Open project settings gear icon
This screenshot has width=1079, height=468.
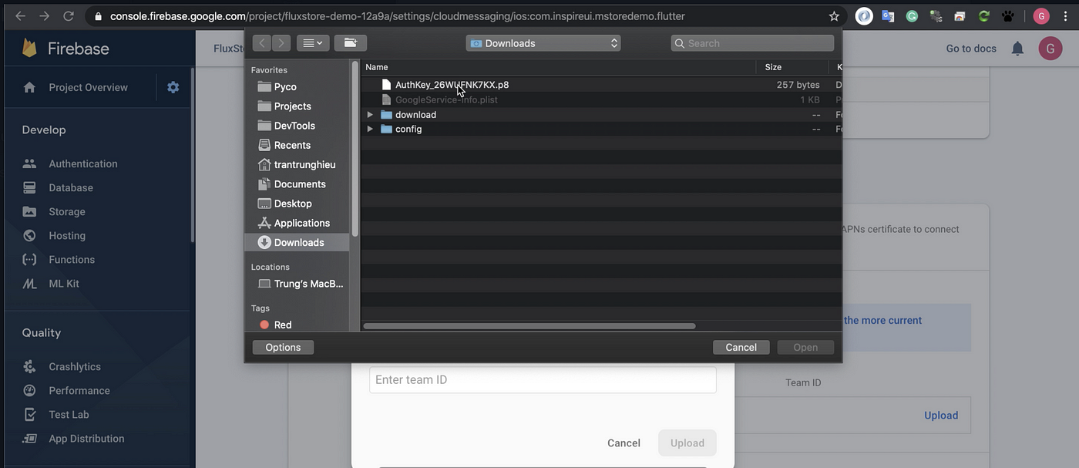173,87
